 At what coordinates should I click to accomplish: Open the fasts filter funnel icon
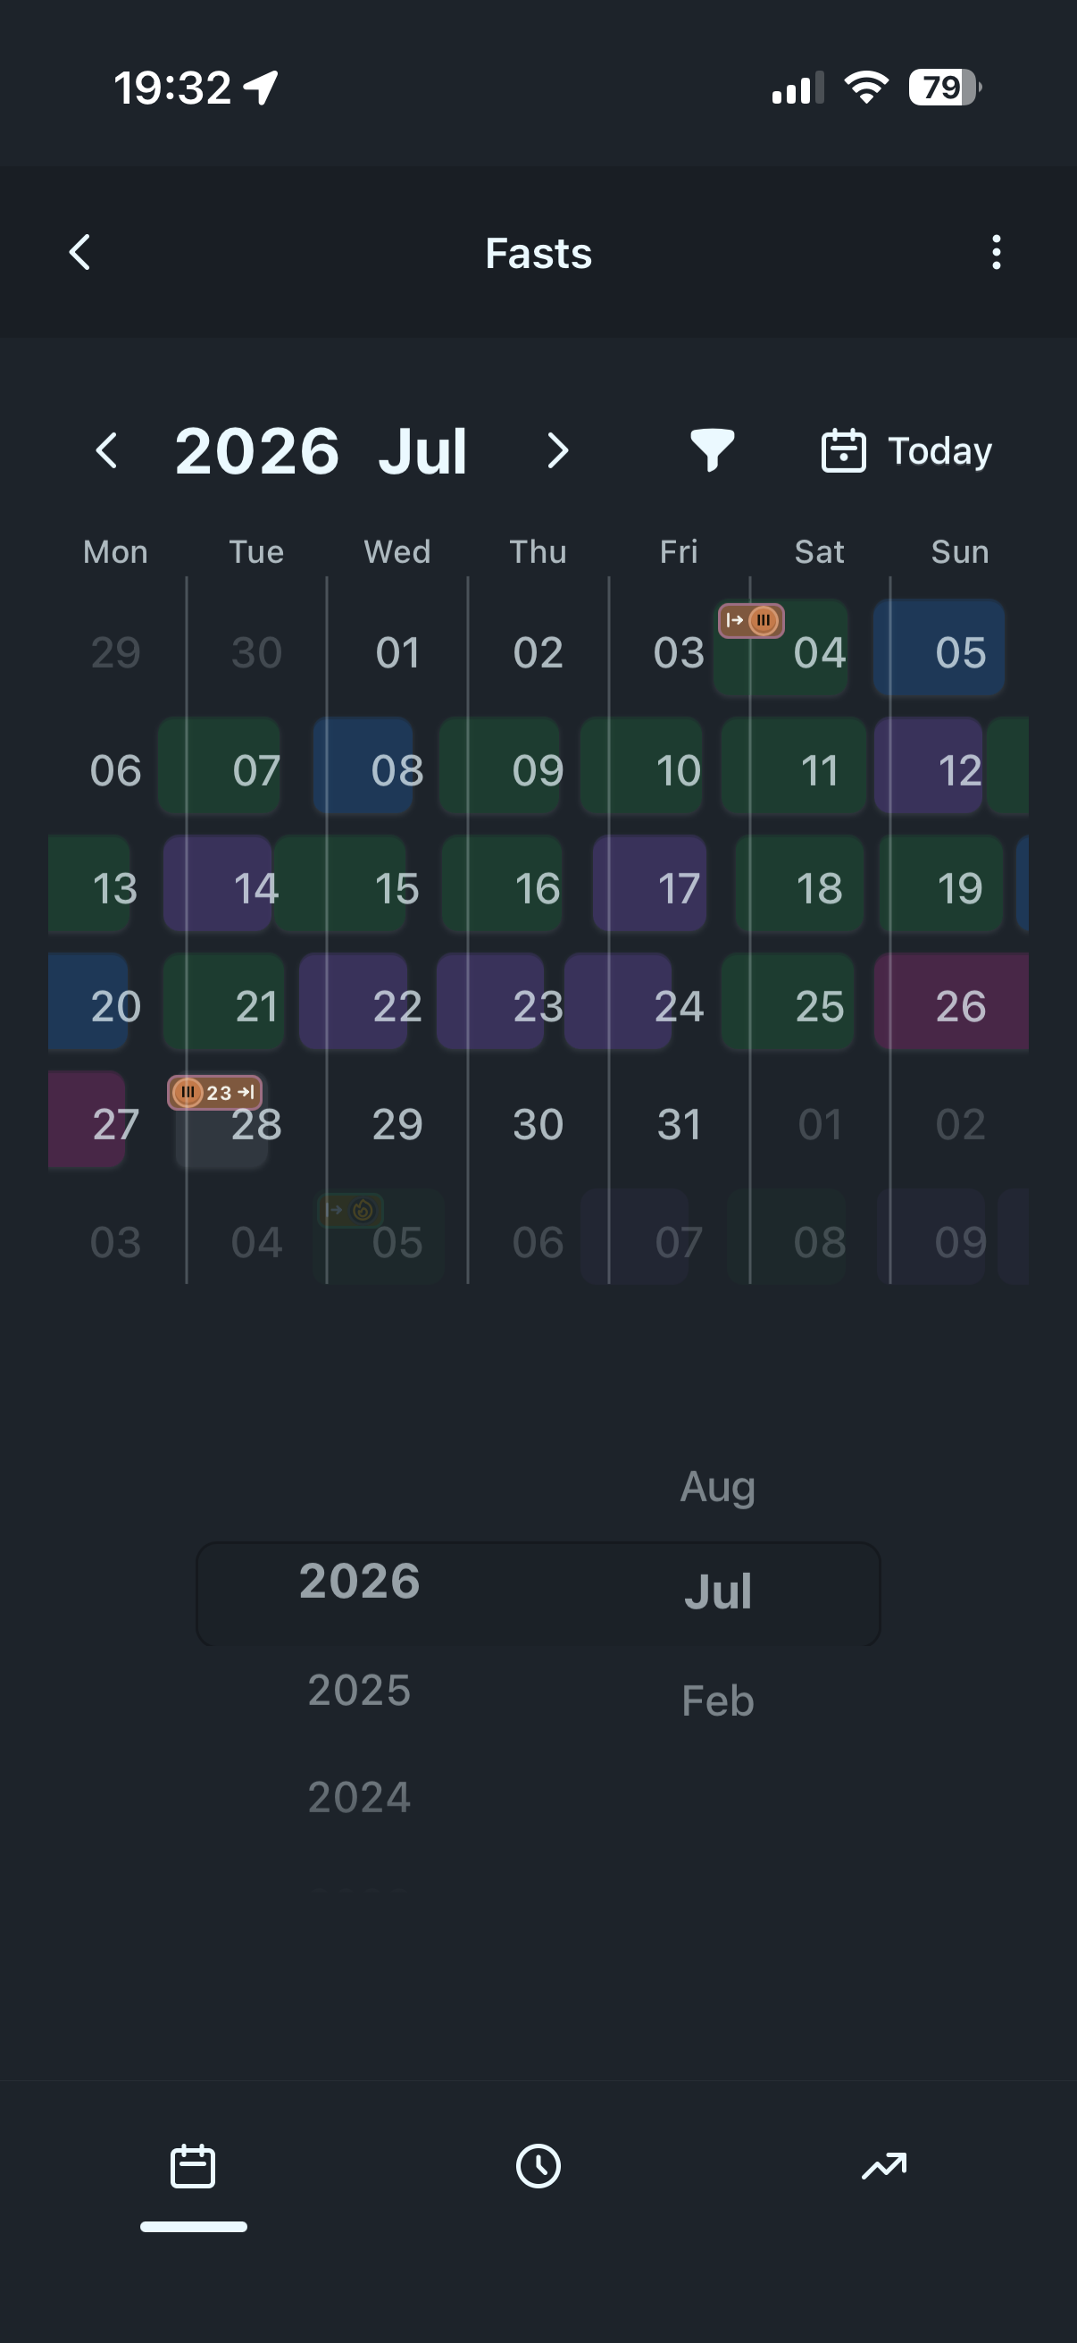tap(712, 450)
